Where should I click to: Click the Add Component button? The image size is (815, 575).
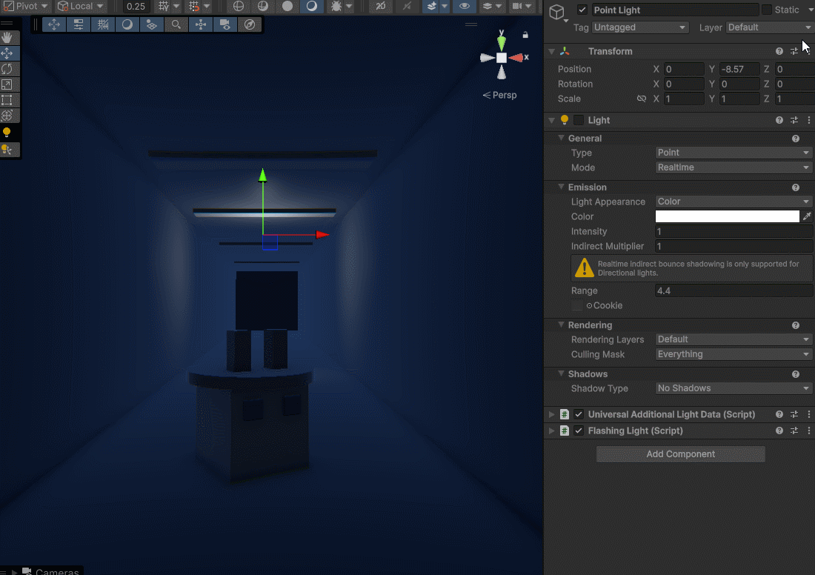[680, 454]
